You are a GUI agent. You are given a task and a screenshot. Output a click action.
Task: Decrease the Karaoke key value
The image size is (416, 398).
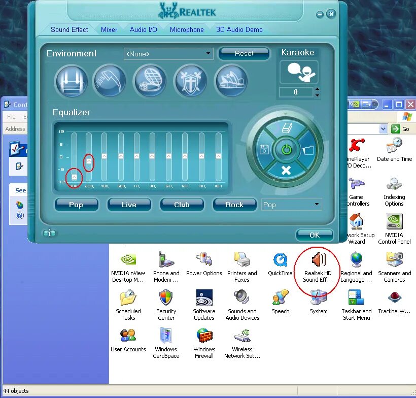click(x=317, y=95)
